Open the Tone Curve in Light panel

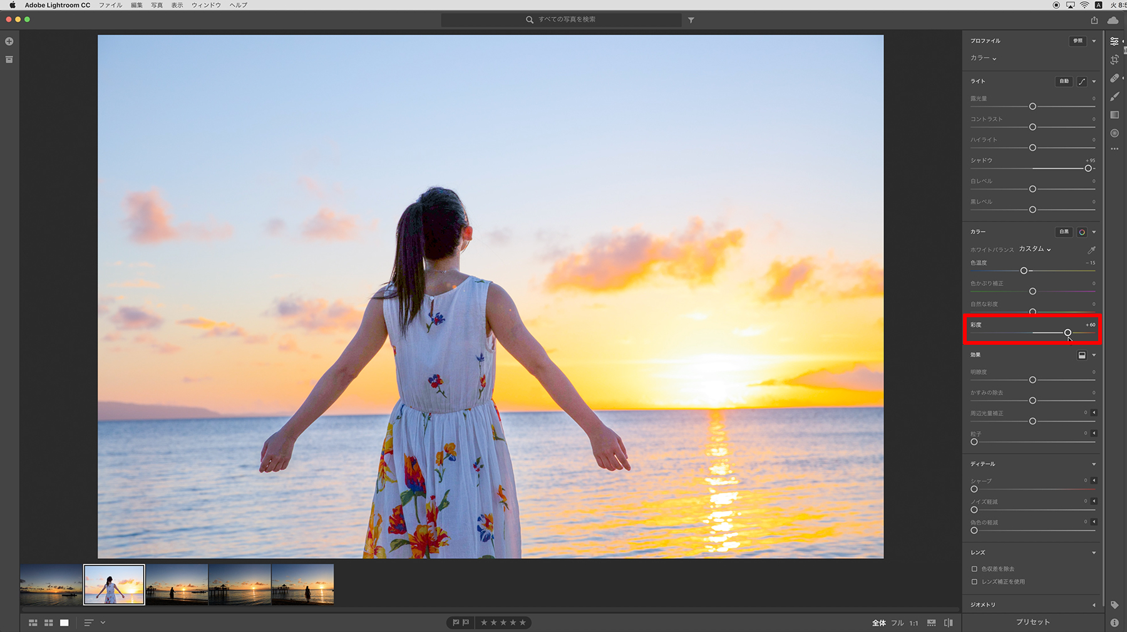(1082, 81)
